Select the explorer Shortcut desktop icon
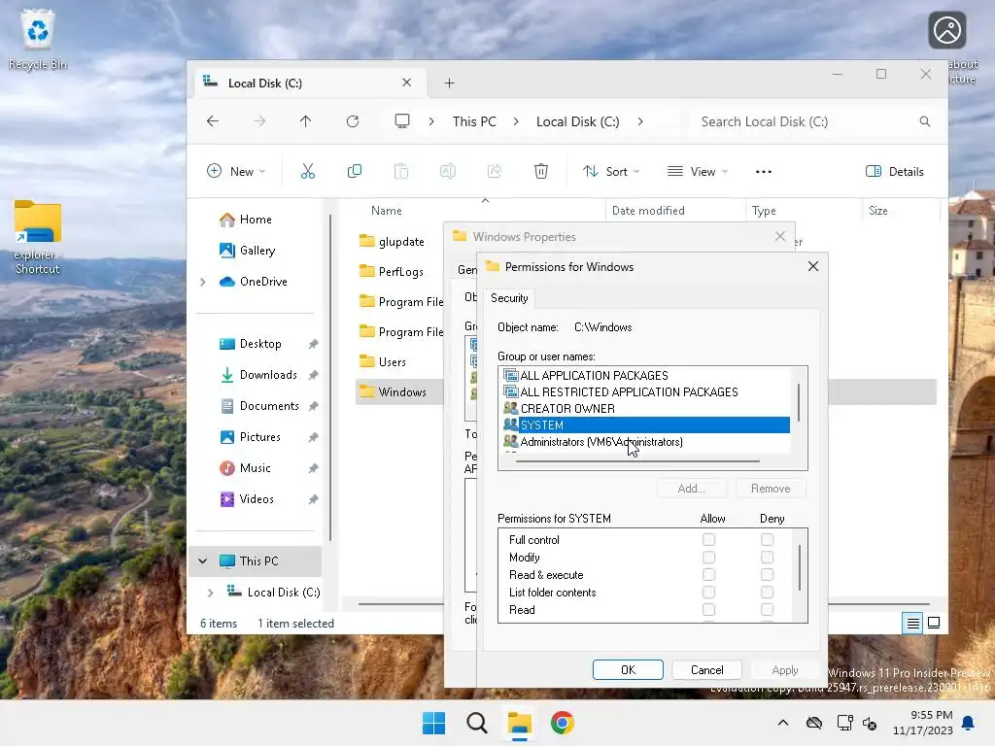995x746 pixels. click(x=38, y=237)
